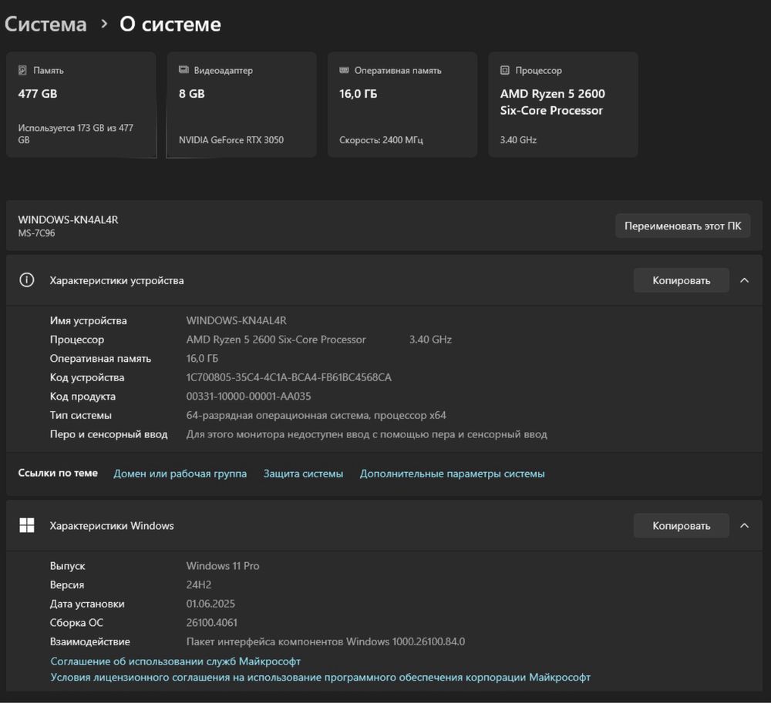771x703 pixels.
Task: Click the Windows logo beside Характеристики Windows
Action: [x=26, y=525]
